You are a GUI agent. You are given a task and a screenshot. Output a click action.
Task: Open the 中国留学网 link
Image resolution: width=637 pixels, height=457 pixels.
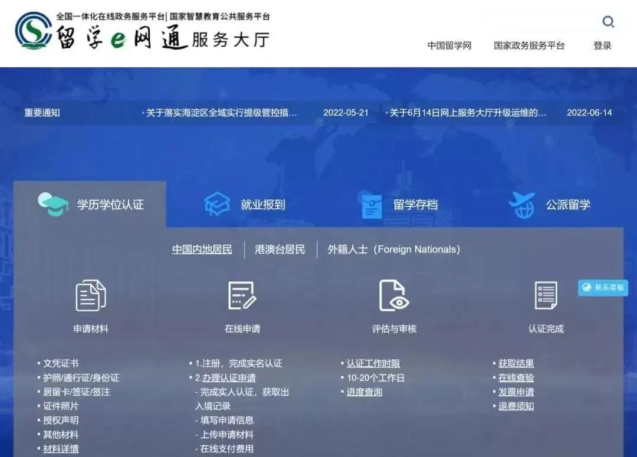[451, 45]
